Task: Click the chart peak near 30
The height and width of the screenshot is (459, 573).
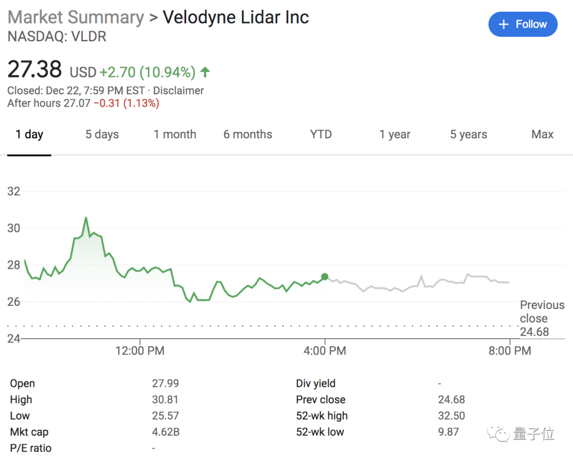Action: tap(86, 218)
